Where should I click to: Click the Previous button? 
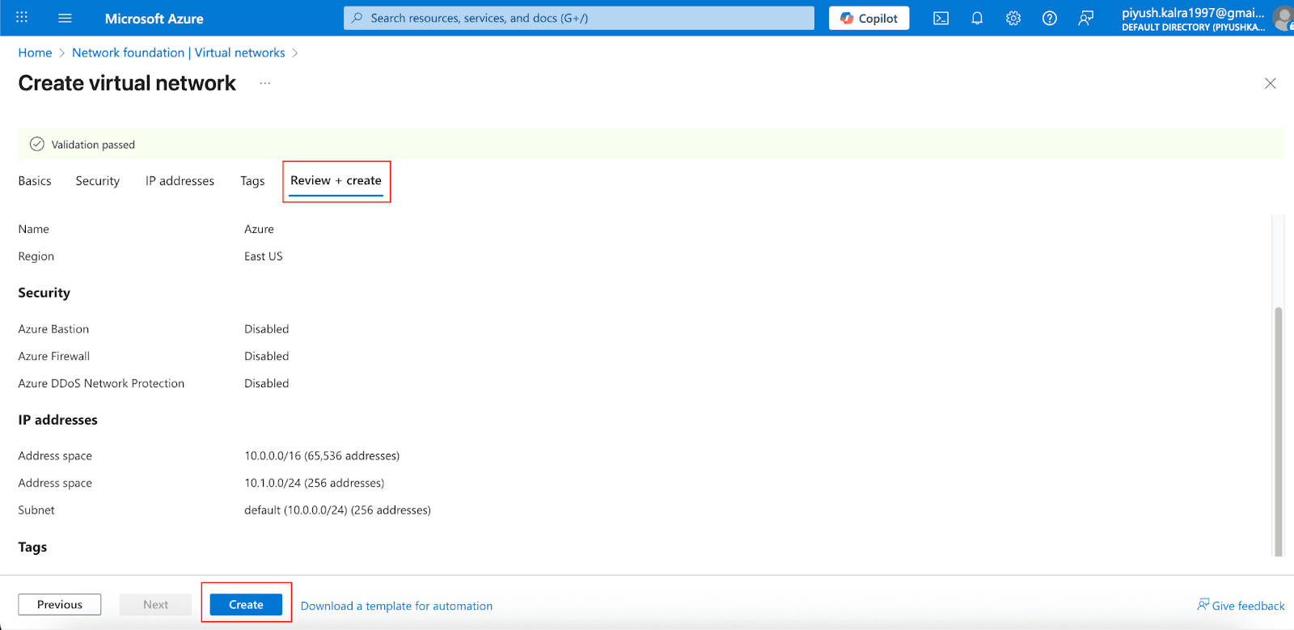coord(60,604)
